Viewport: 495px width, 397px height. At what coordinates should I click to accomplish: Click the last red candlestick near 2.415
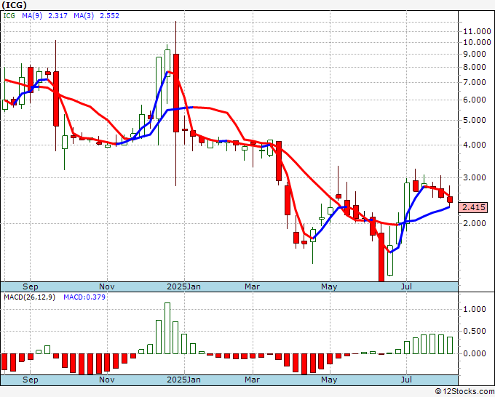click(450, 199)
